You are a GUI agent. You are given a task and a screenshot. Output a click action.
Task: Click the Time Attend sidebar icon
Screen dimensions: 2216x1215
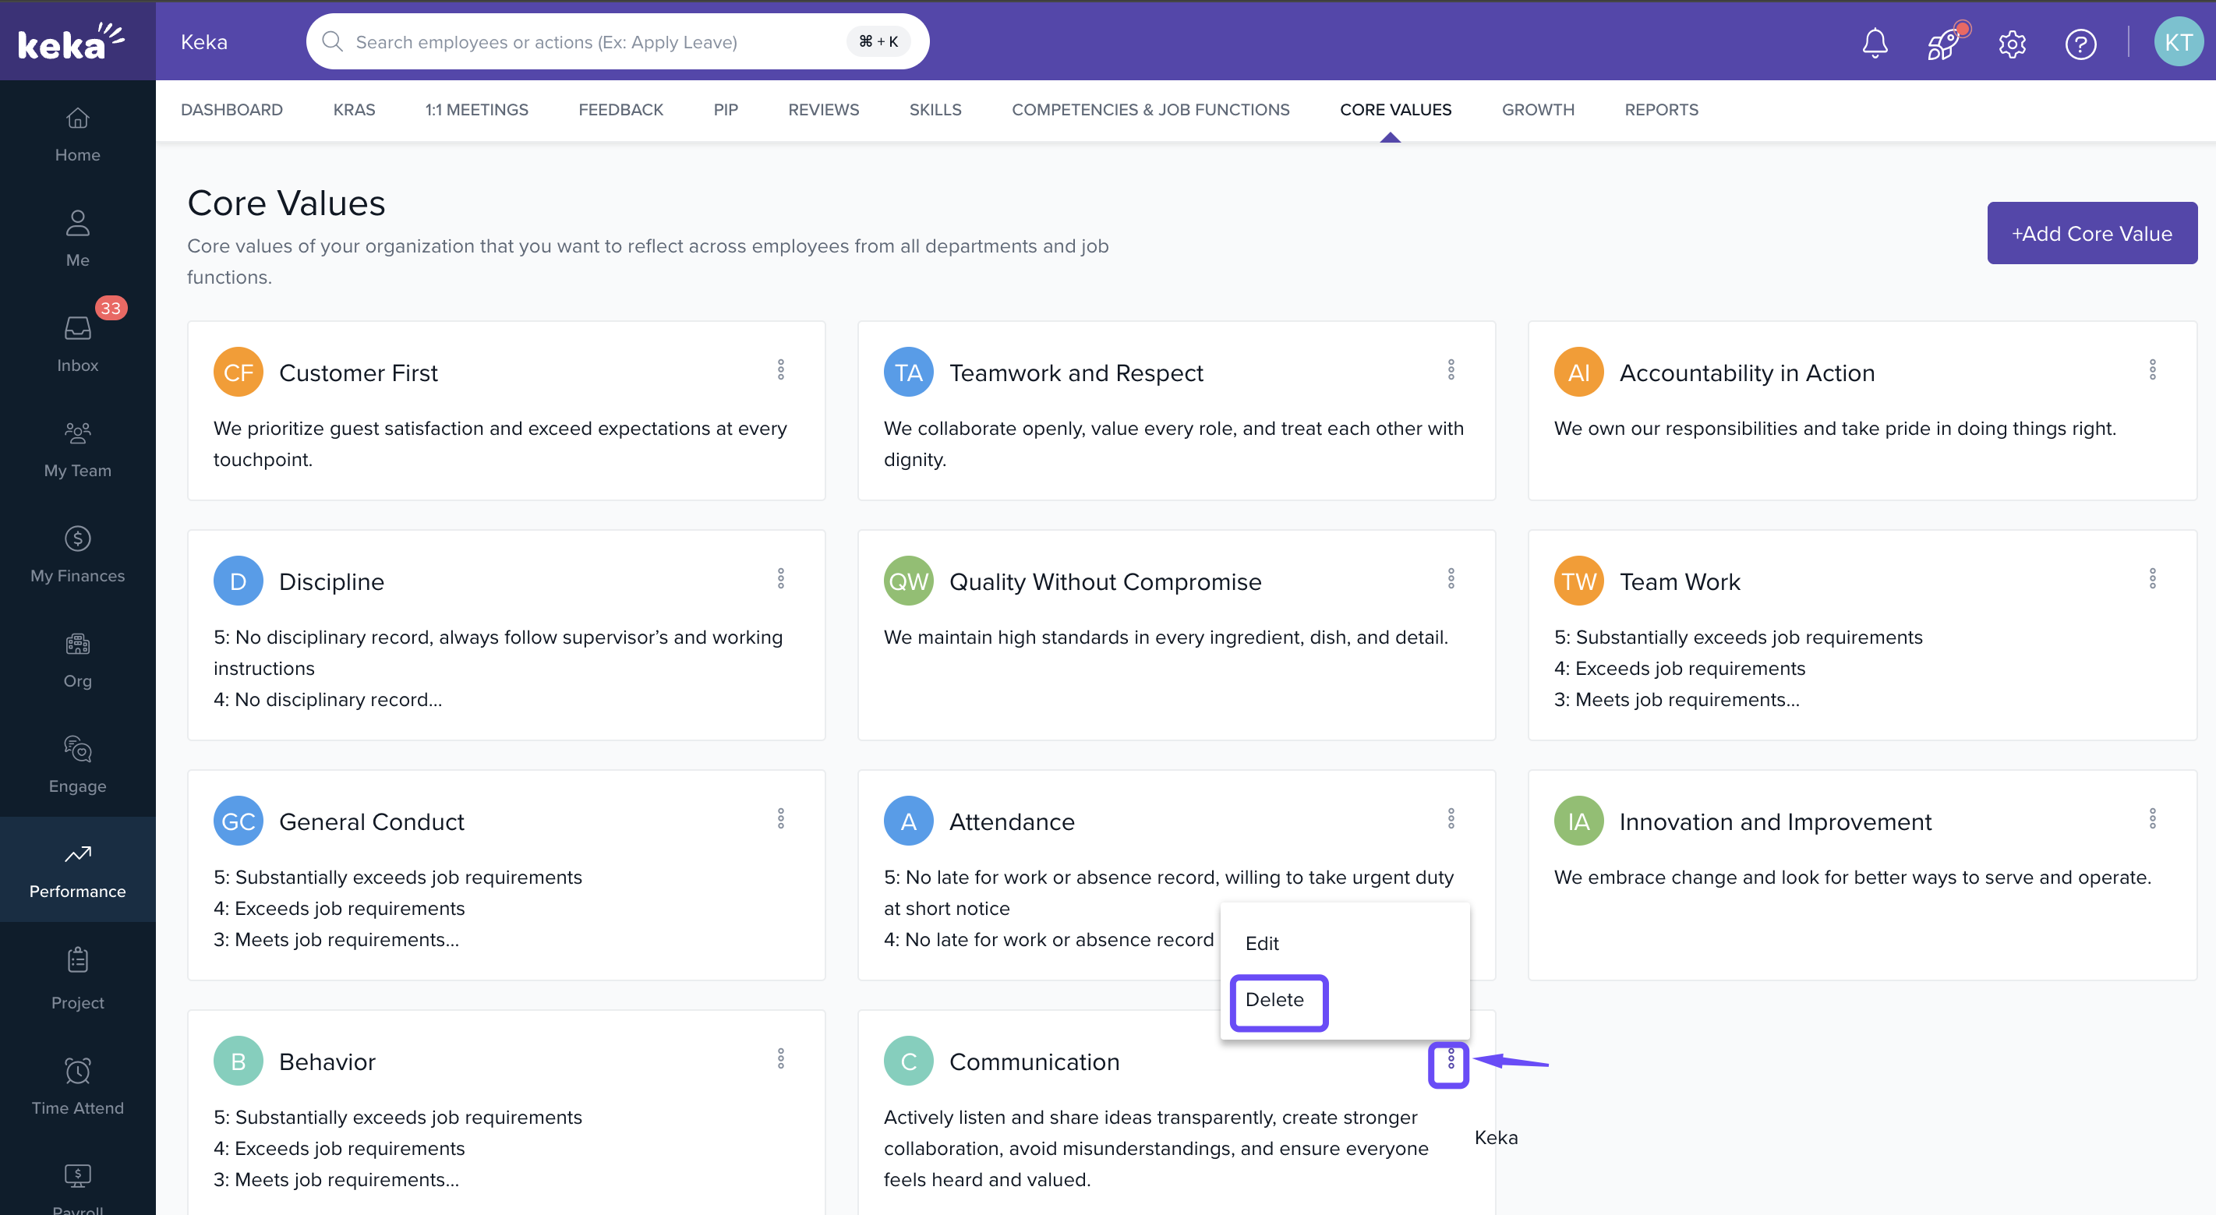77,1086
